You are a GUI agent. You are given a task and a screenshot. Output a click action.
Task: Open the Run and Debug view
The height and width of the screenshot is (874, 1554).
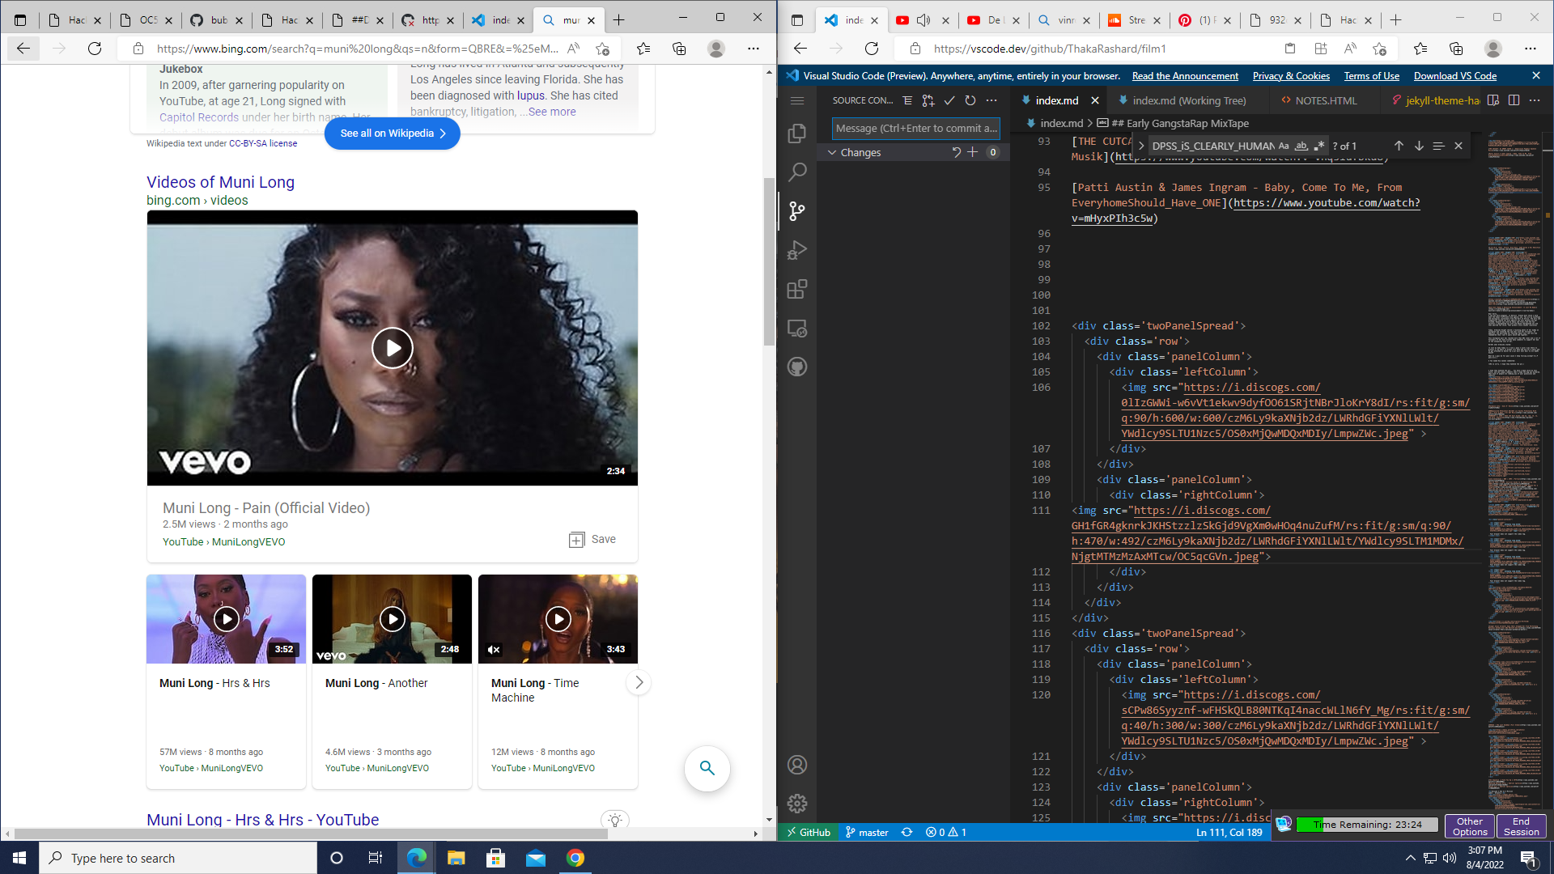(797, 250)
